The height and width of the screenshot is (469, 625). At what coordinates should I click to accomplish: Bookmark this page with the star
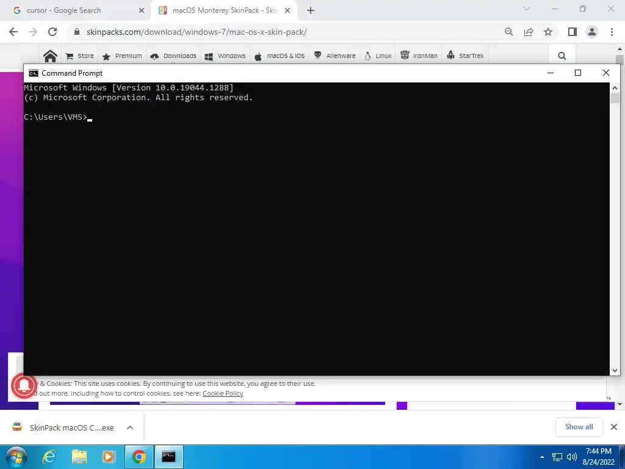548,32
